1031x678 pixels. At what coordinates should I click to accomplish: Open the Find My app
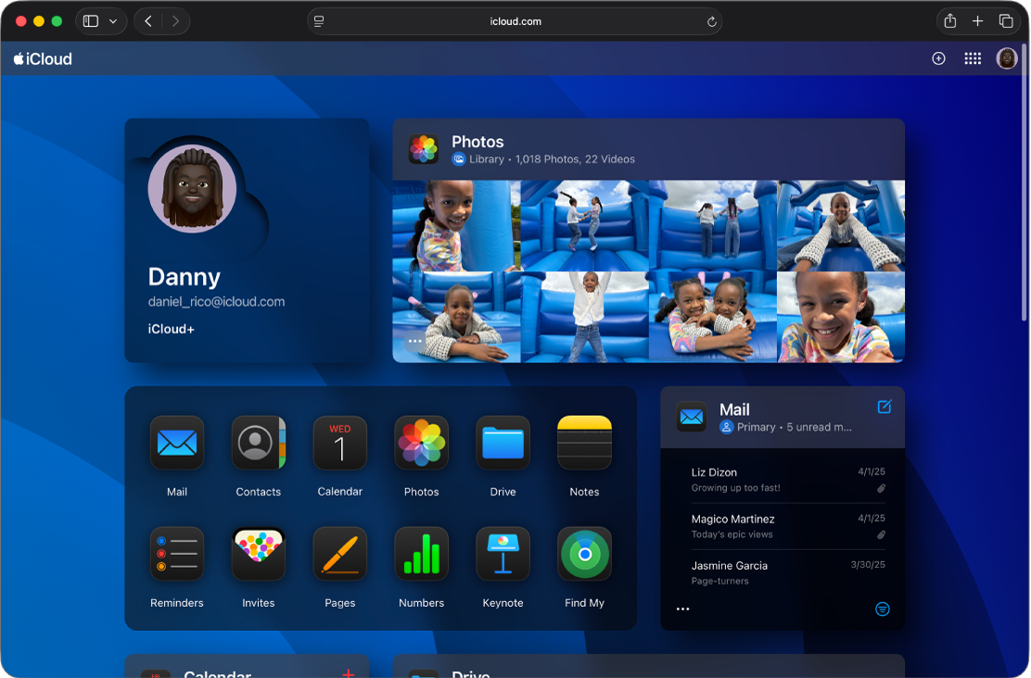pyautogui.click(x=584, y=554)
